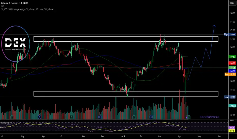237x139 pixels.
Task: Click the earnings E marker in July
Action: click(x=12, y=117)
